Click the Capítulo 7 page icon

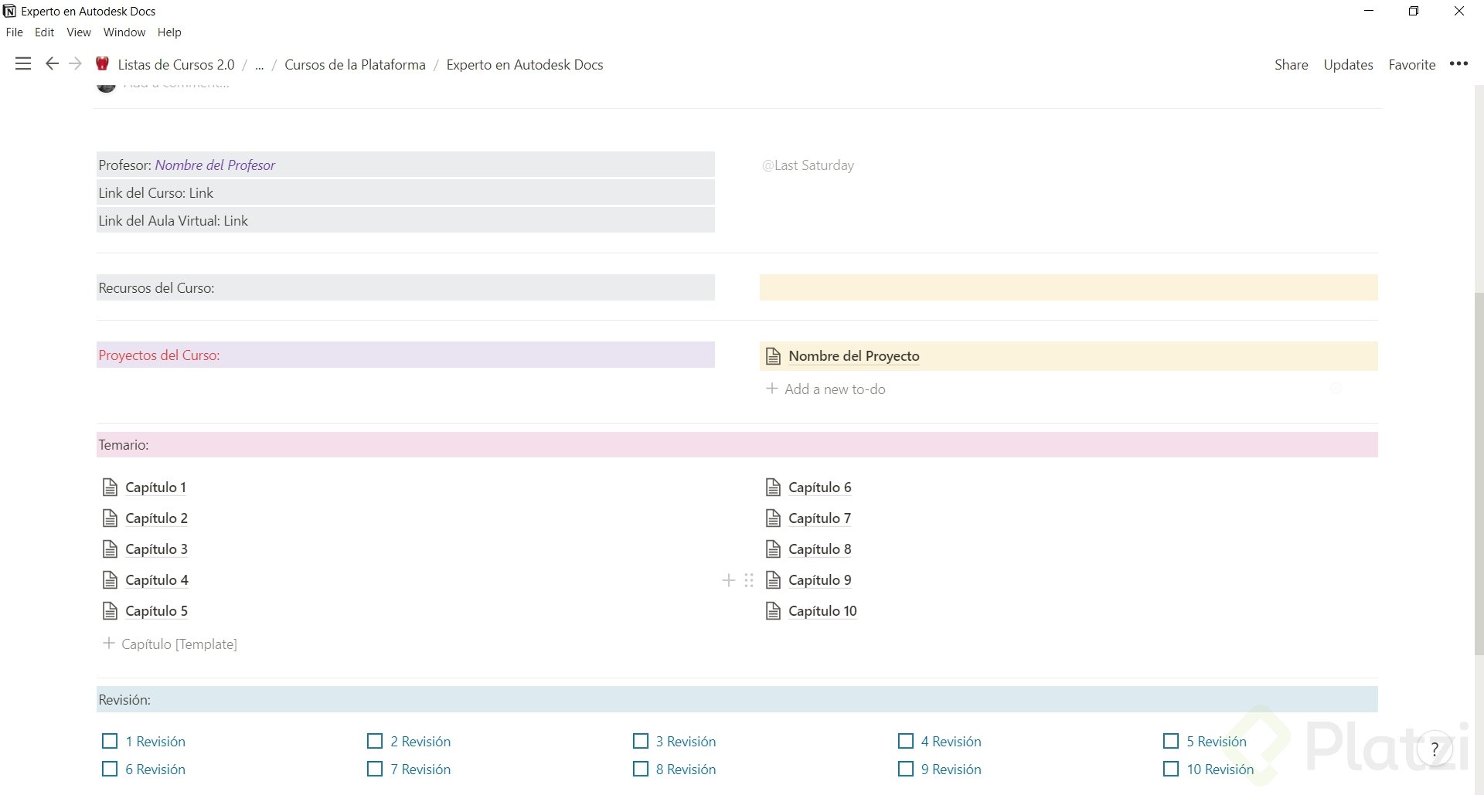click(773, 518)
